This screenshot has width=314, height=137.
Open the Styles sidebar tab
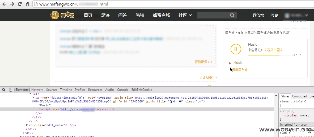point(285,96)
